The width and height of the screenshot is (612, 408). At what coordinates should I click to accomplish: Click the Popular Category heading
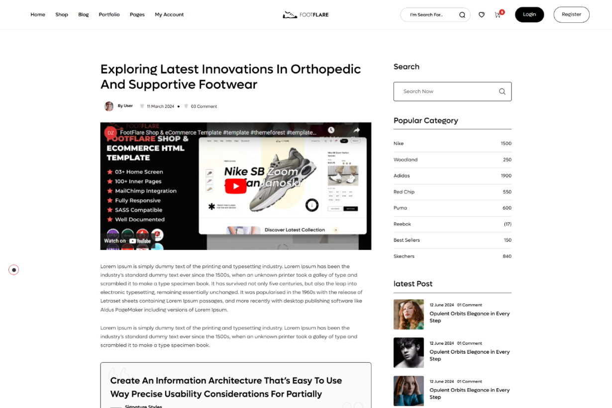click(x=426, y=120)
